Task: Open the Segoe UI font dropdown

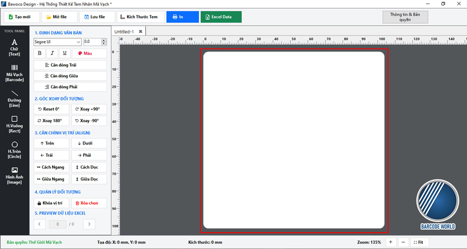Action: 57,42
